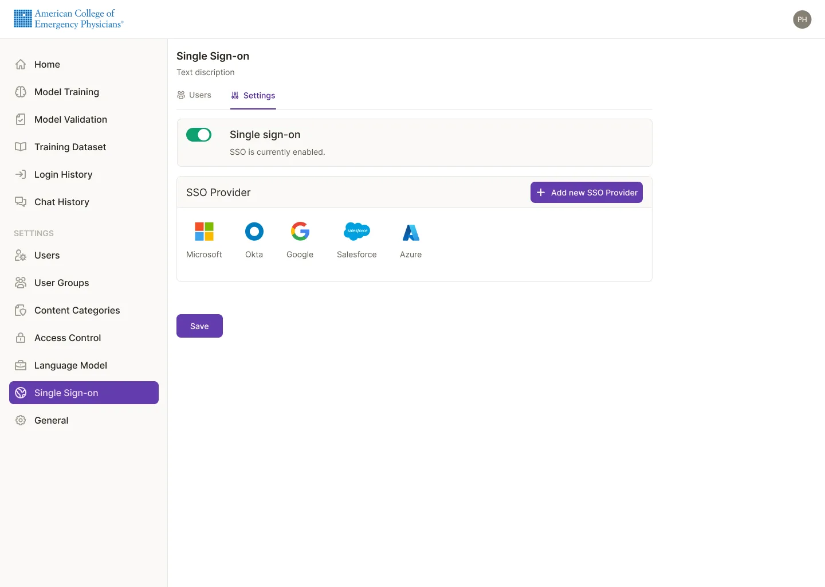825x587 pixels.
Task: Save the SSO settings
Action: (199, 326)
